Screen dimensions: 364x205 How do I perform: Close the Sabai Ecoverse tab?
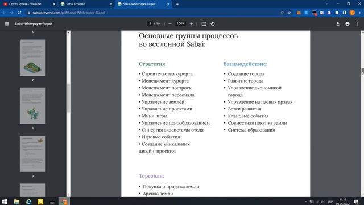(x=111, y=4)
